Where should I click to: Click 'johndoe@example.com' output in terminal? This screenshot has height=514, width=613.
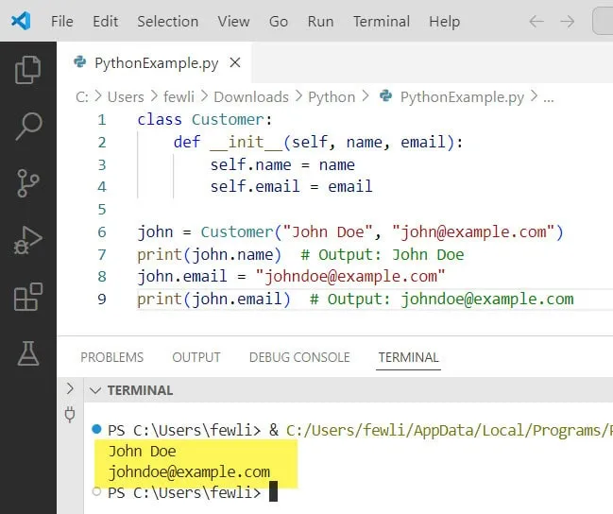189,472
